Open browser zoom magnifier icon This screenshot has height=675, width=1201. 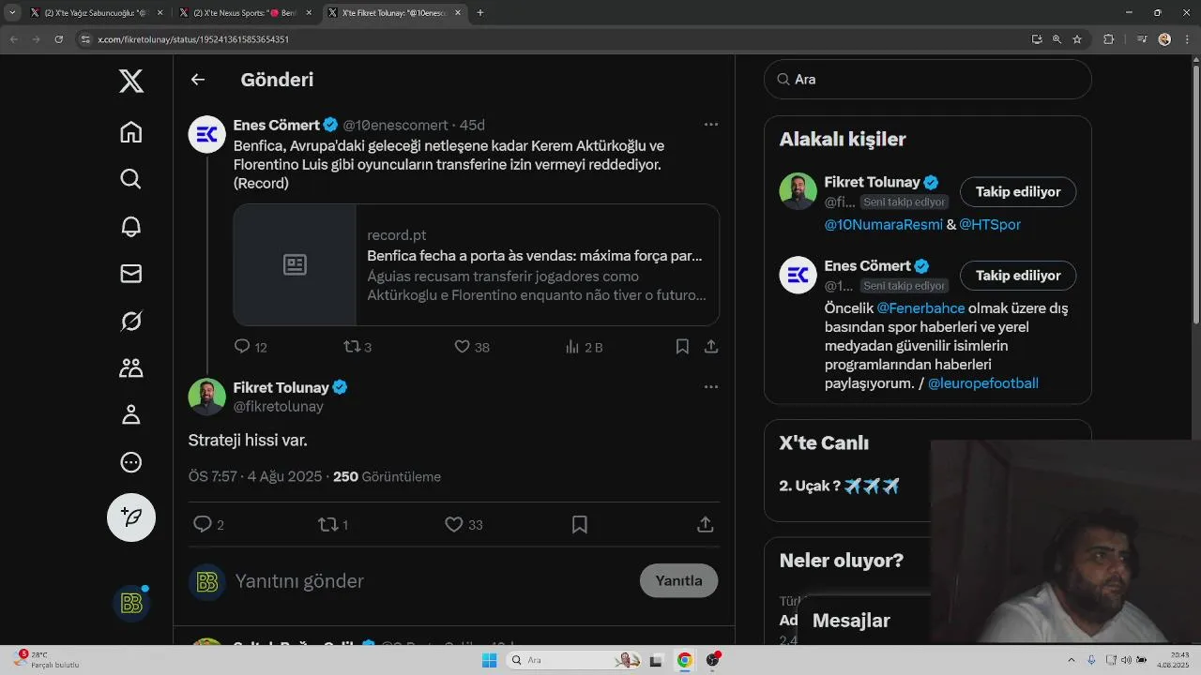(1057, 39)
